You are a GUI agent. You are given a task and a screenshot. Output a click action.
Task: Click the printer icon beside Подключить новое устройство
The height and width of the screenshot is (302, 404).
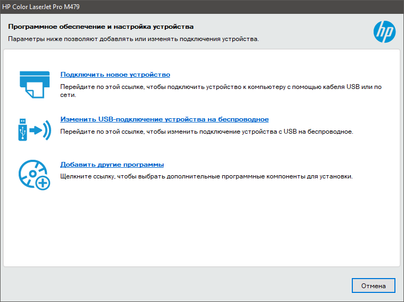click(35, 85)
